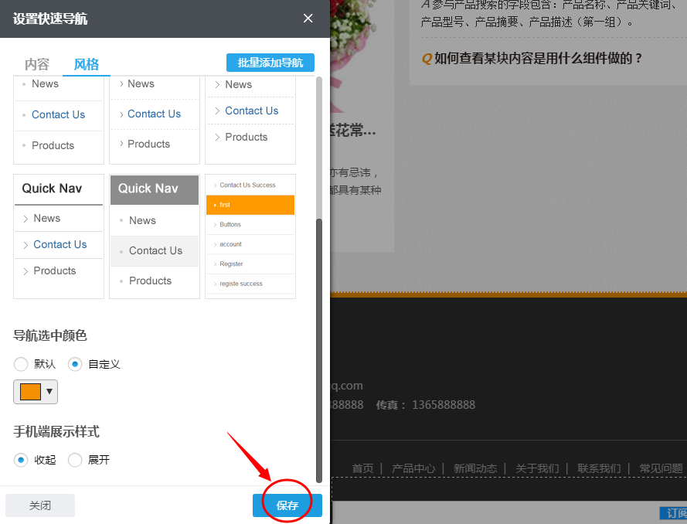Screen dimensions: 687x524
Task: Open the 产品中心 footer link
Action: (413, 468)
